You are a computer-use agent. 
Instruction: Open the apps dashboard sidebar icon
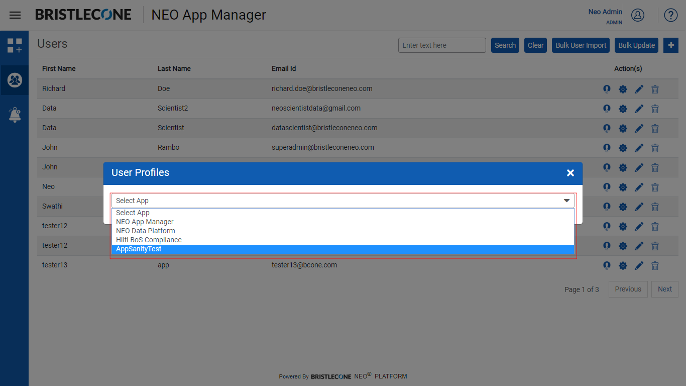point(15,46)
